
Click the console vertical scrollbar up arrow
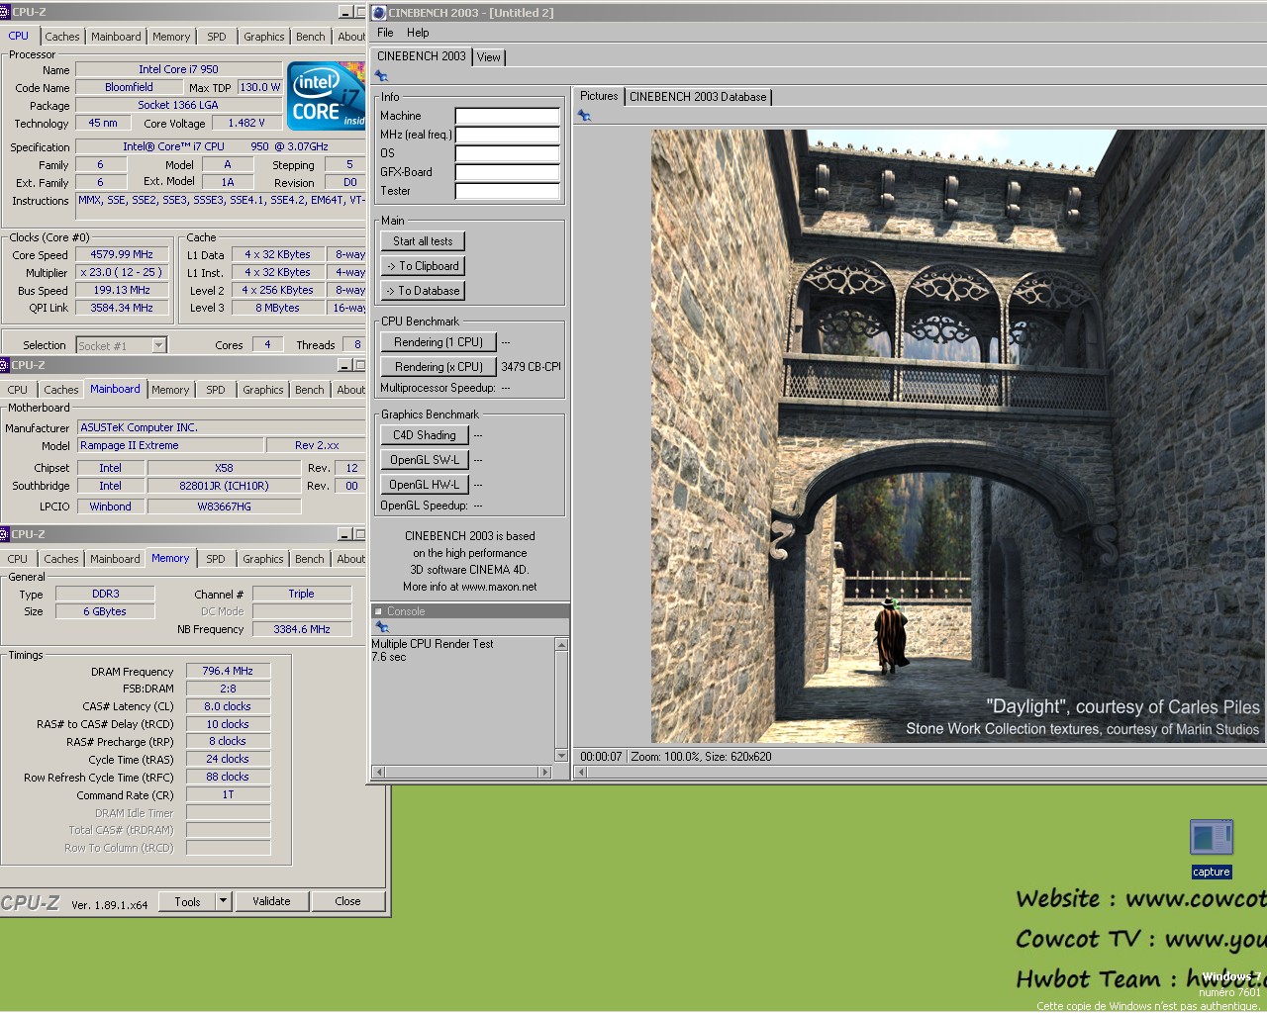pos(562,645)
